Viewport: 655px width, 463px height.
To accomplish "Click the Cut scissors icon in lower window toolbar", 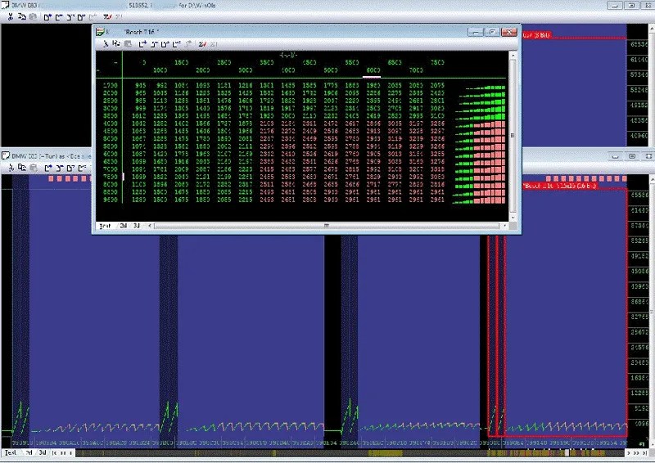I will 11,168.
